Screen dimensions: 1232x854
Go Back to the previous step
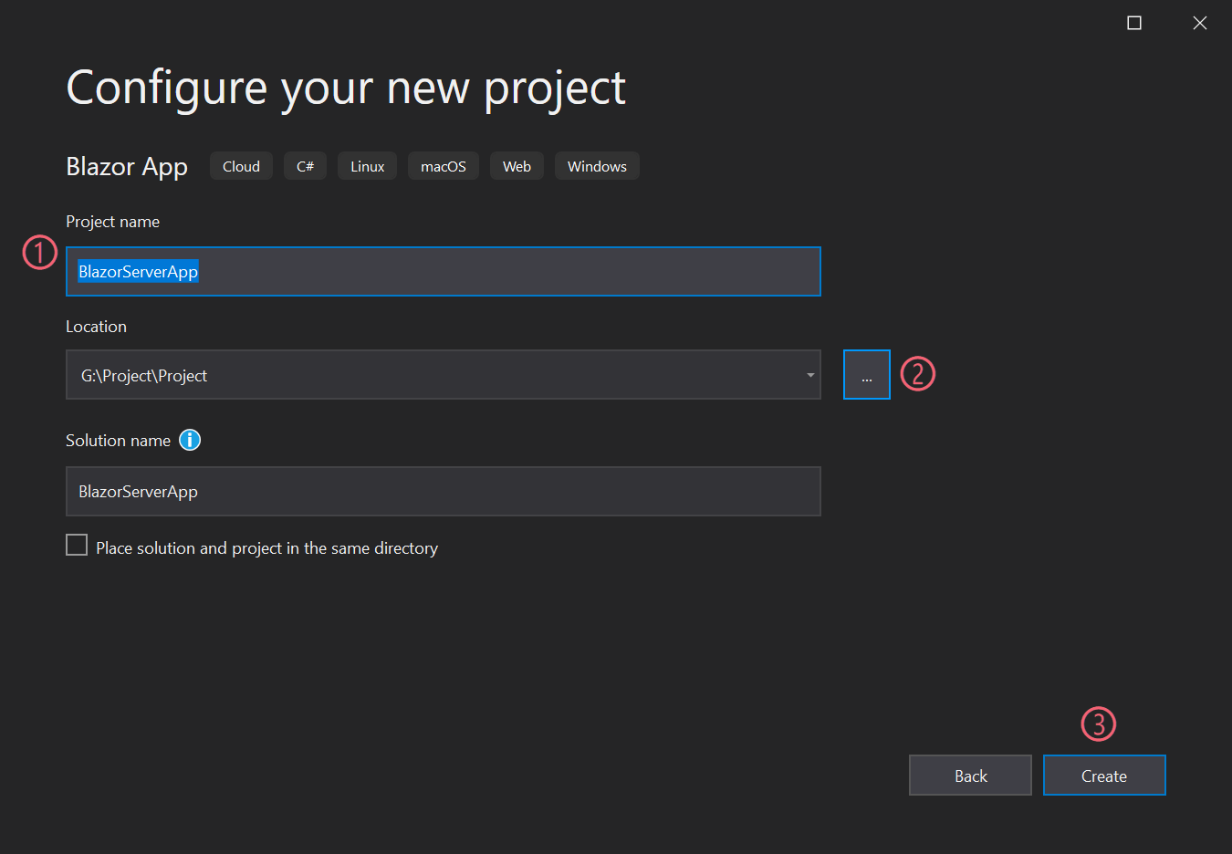pos(970,776)
